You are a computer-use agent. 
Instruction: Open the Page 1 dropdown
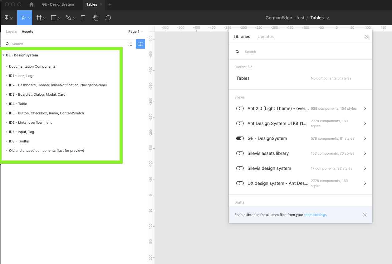135,31
